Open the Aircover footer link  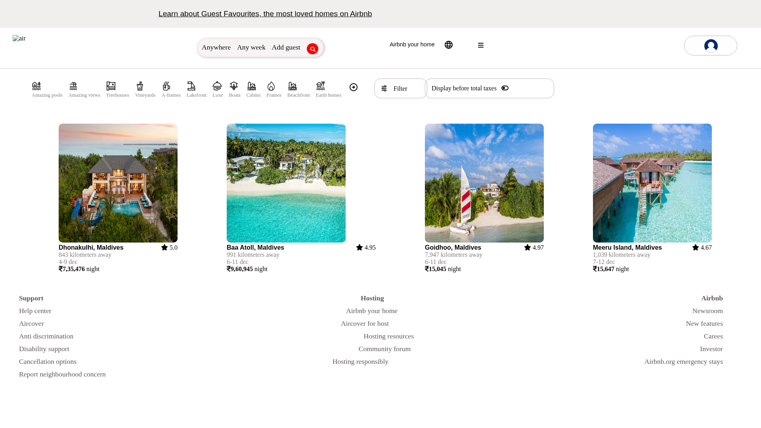coord(31,323)
